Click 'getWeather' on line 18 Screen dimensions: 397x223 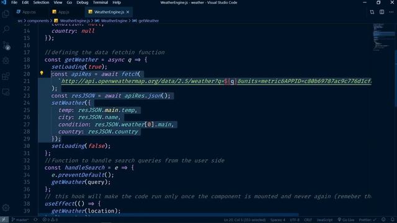tap(81, 59)
